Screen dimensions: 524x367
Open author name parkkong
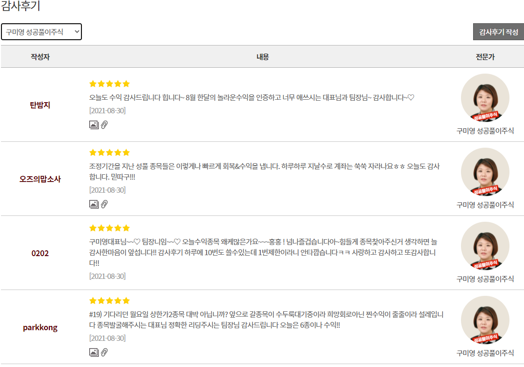[x=40, y=327]
